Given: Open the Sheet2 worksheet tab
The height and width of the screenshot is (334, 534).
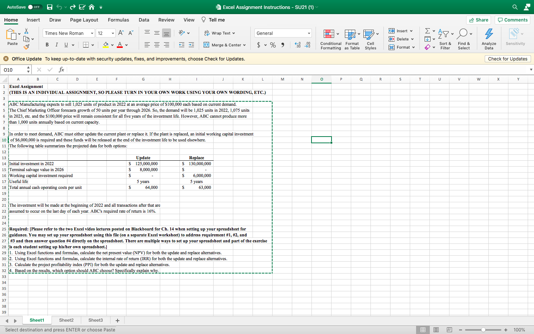Looking at the screenshot, I should click(x=66, y=320).
